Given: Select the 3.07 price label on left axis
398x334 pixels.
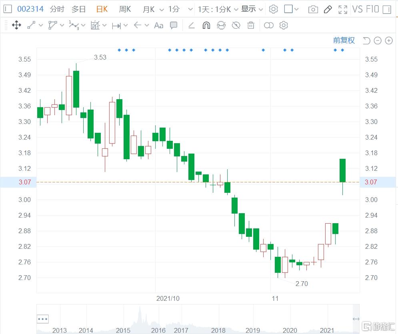Looking at the screenshot, I should click(25, 182).
